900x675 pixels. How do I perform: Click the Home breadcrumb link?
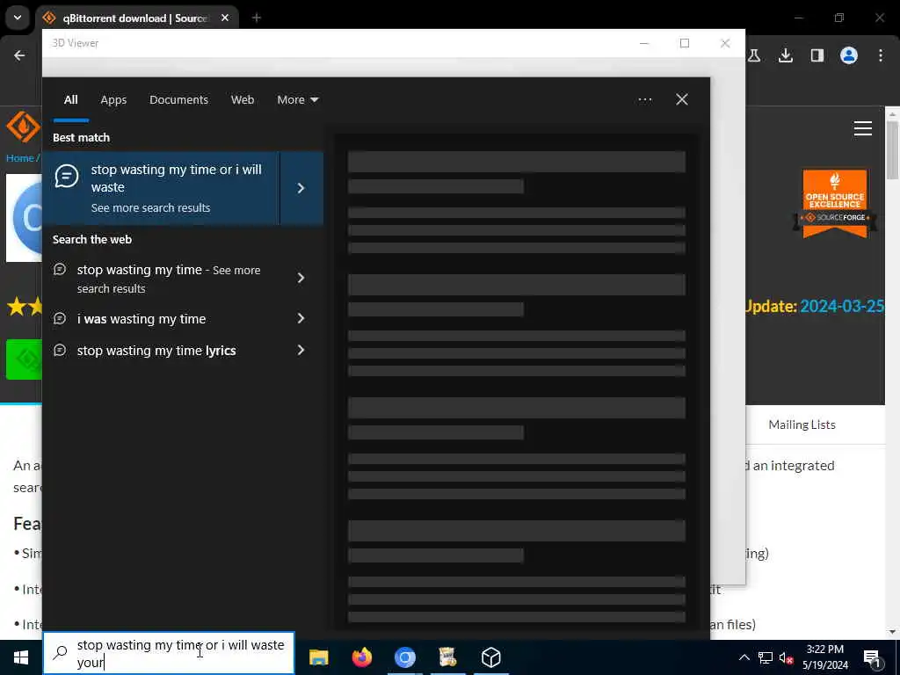[20, 158]
